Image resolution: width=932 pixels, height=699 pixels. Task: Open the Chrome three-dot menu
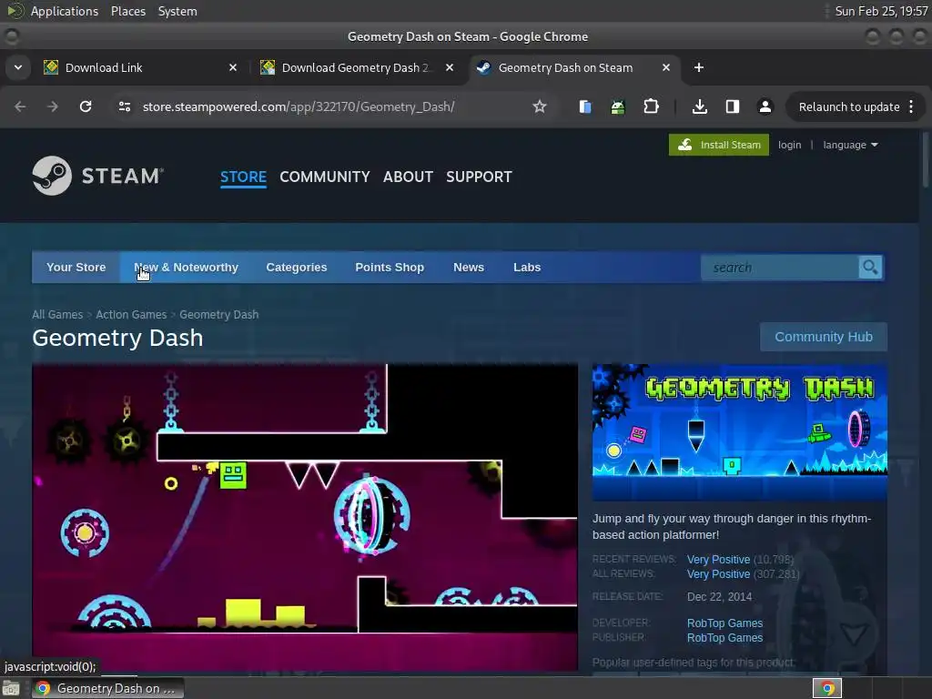(911, 106)
